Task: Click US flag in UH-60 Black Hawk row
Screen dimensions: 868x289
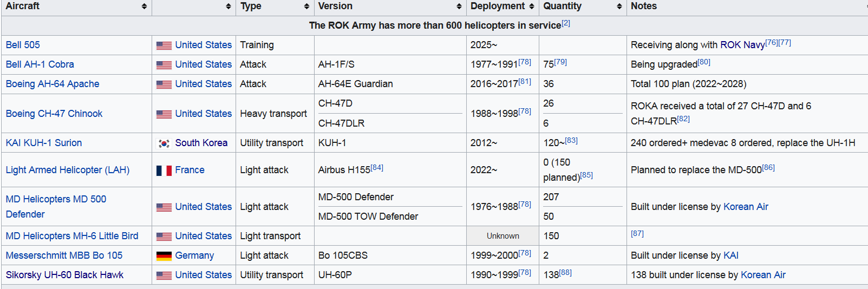Action: click(164, 275)
